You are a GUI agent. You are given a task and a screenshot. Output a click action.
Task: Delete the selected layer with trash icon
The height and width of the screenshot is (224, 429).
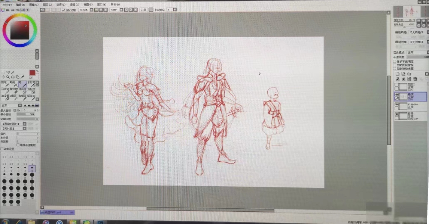point(415,79)
